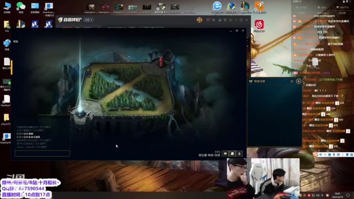Screen dimensions: 354x199
Task: Launch the Warcraft official platform shortcut
Action: tap(161, 8)
